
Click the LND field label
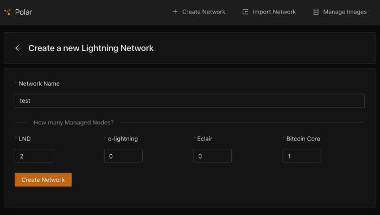25,138
